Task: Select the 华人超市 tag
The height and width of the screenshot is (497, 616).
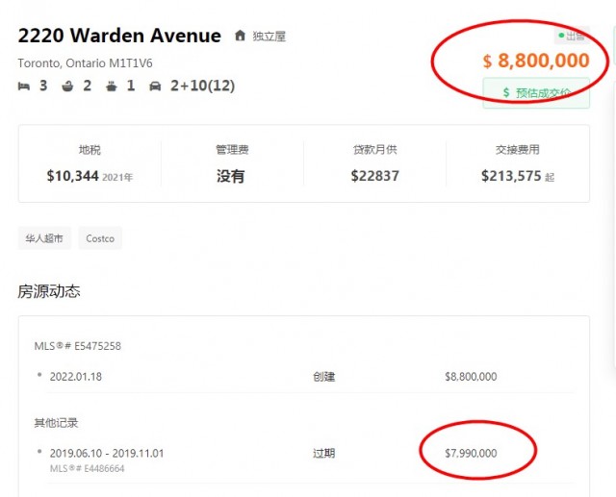Action: point(44,238)
